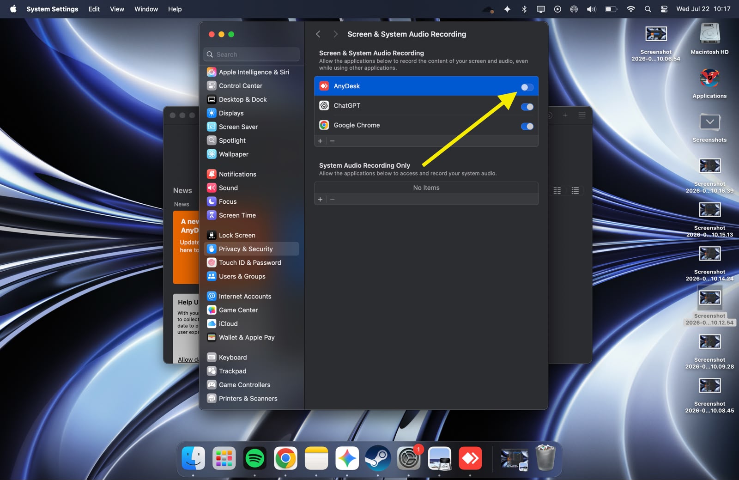Disable ChatGPT screen recording toggle
739x480 pixels.
pyautogui.click(x=527, y=107)
